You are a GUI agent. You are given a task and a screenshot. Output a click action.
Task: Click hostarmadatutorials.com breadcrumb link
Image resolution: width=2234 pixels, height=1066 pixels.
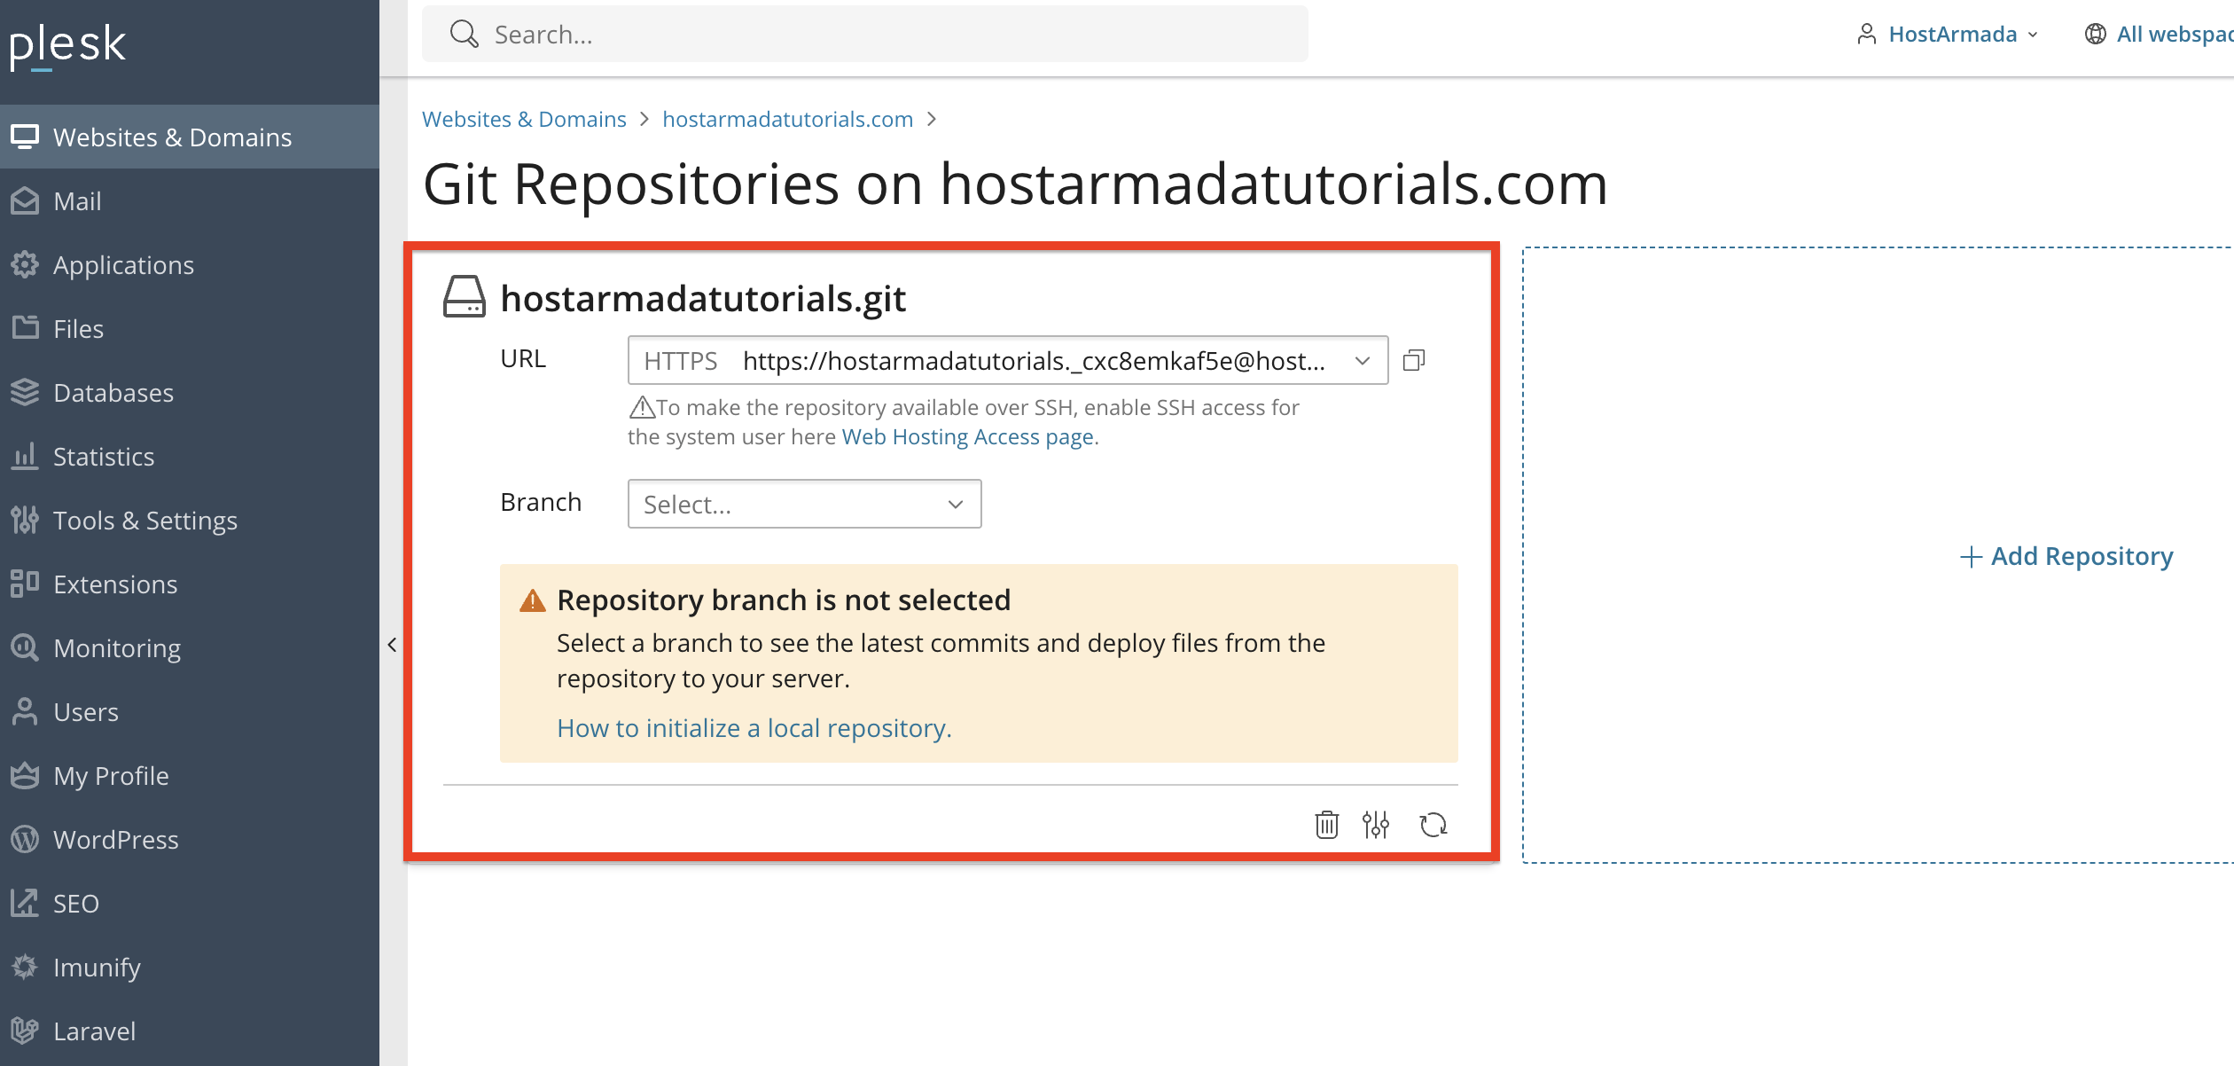coord(787,119)
